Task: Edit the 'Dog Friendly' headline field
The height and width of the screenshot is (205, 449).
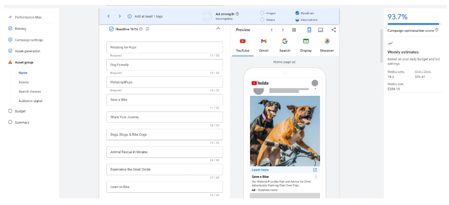Action: tap(164, 65)
